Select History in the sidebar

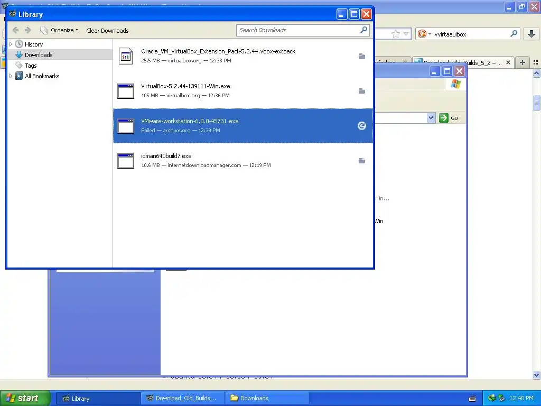(34, 44)
